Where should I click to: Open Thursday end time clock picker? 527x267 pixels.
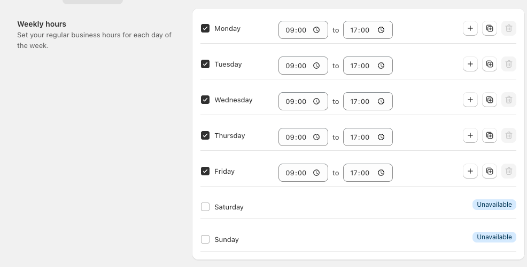click(x=381, y=137)
